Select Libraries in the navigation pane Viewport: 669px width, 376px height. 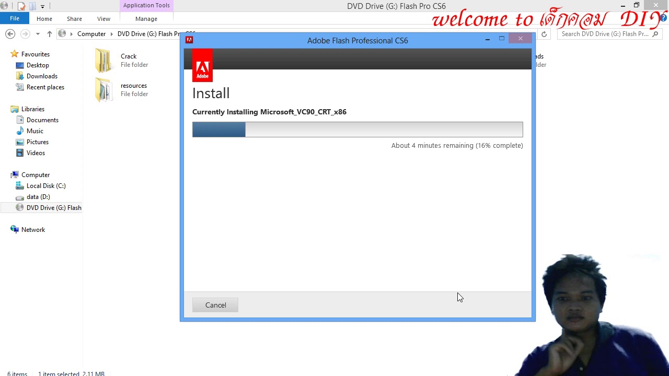[33, 109]
